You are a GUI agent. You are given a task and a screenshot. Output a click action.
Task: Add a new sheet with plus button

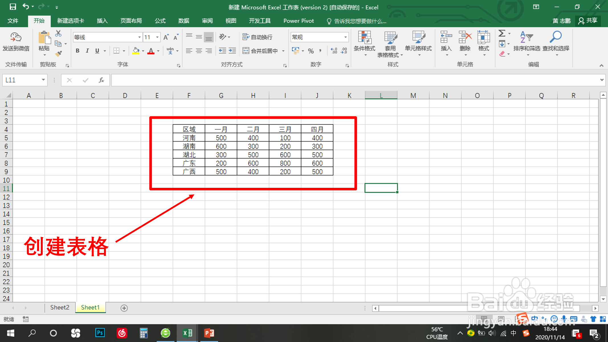tap(124, 308)
